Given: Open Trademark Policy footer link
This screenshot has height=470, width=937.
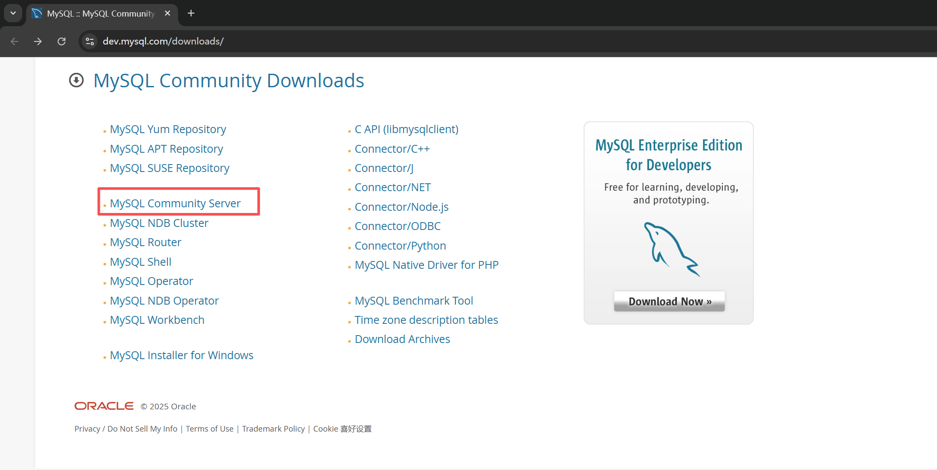Looking at the screenshot, I should pyautogui.click(x=274, y=429).
